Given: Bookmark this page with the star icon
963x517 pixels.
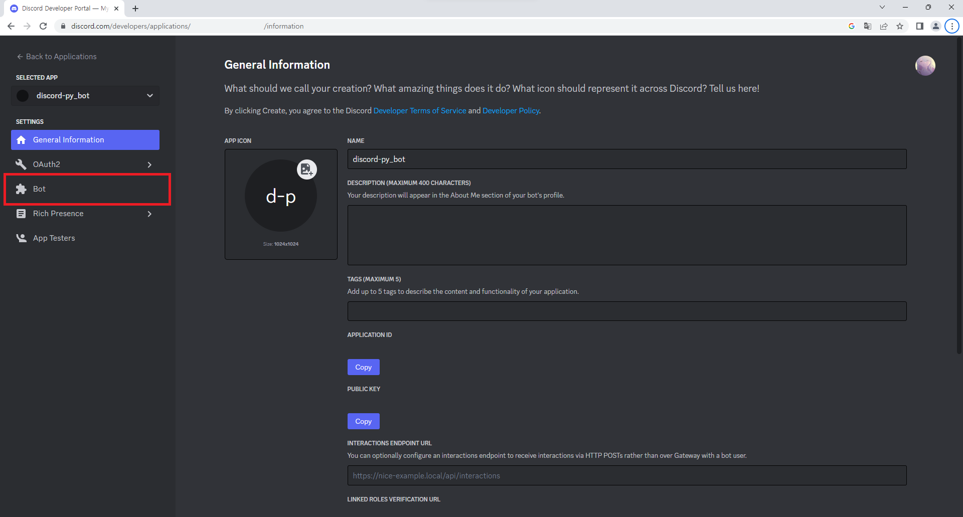Looking at the screenshot, I should click(900, 26).
